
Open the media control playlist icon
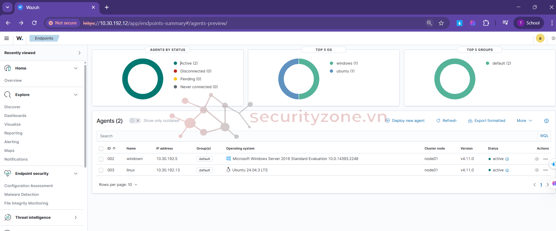[x=505, y=23]
